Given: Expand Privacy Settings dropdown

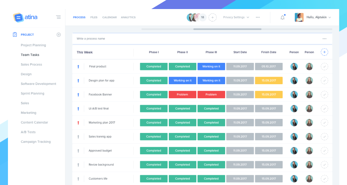Looking at the screenshot, I should 236,17.
